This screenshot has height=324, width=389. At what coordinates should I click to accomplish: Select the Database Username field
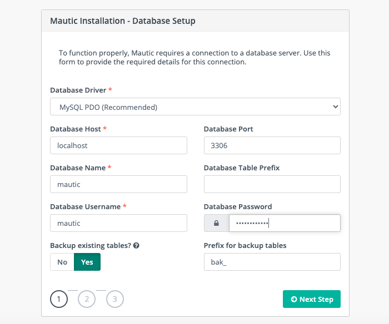[118, 223]
